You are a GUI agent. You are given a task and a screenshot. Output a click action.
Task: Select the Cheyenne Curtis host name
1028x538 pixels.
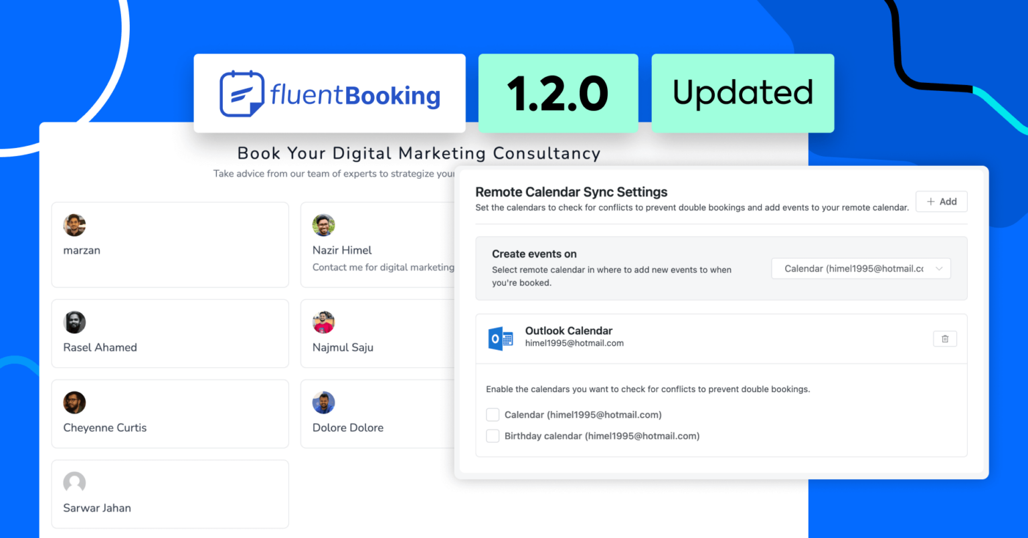click(104, 428)
